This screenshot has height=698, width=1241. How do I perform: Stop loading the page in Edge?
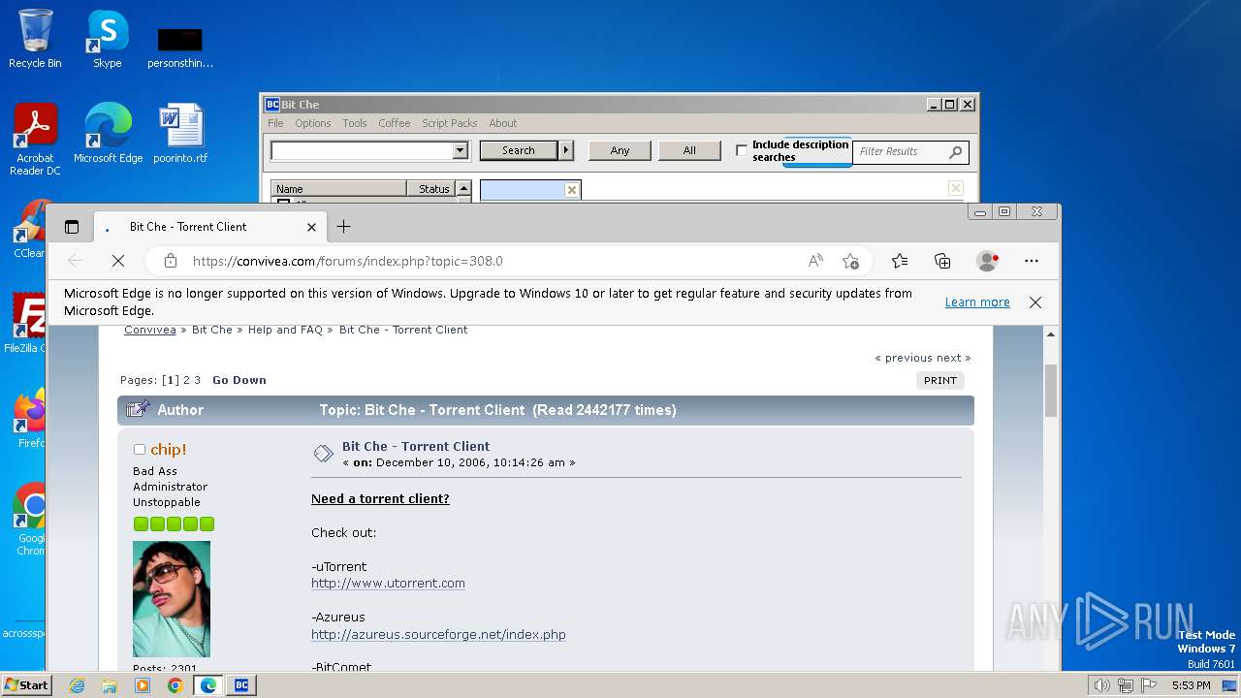pyautogui.click(x=117, y=261)
